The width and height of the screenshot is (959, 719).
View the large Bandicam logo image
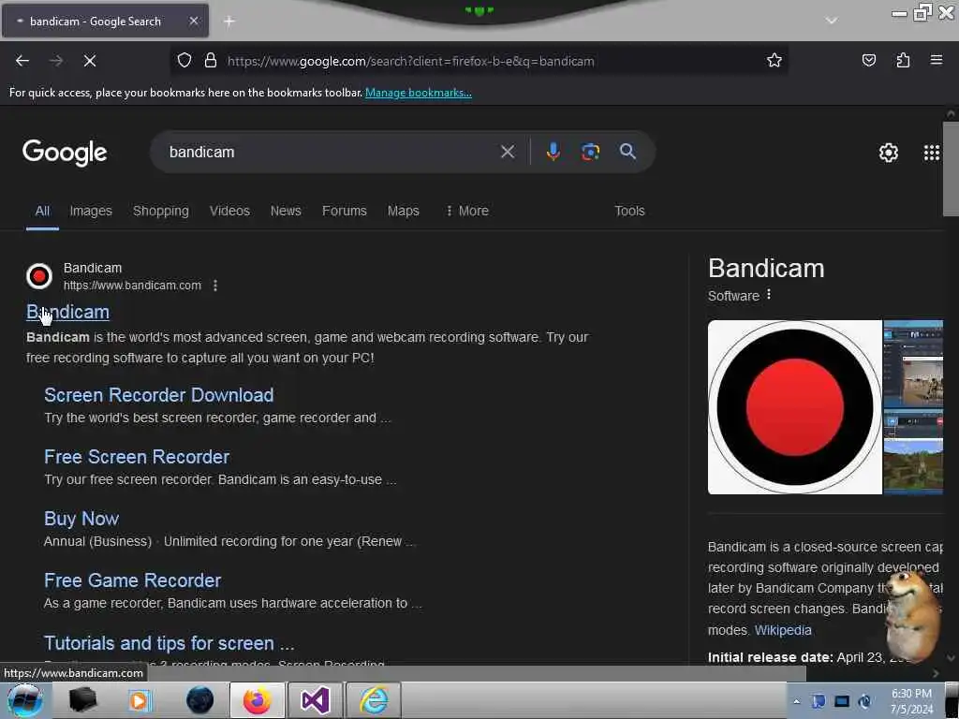click(794, 407)
